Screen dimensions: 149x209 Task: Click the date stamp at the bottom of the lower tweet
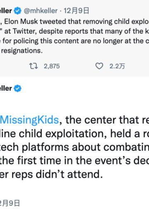point(10,204)
